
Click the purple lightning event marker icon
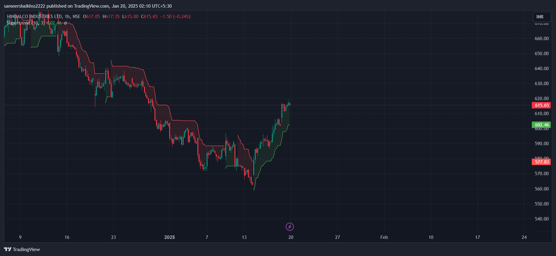[x=290, y=227]
